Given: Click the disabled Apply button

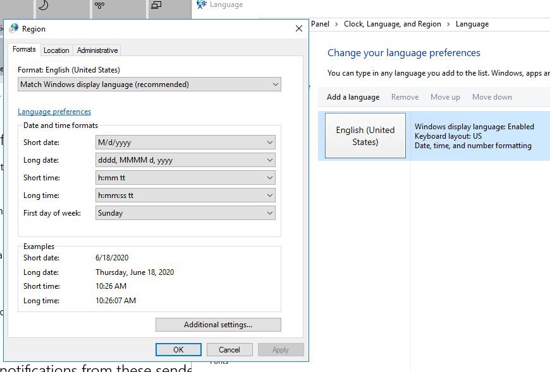Looking at the screenshot, I should 281,349.
